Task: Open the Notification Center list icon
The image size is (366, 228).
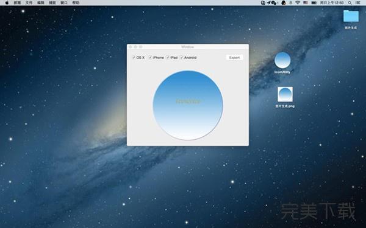Action: tap(358, 3)
